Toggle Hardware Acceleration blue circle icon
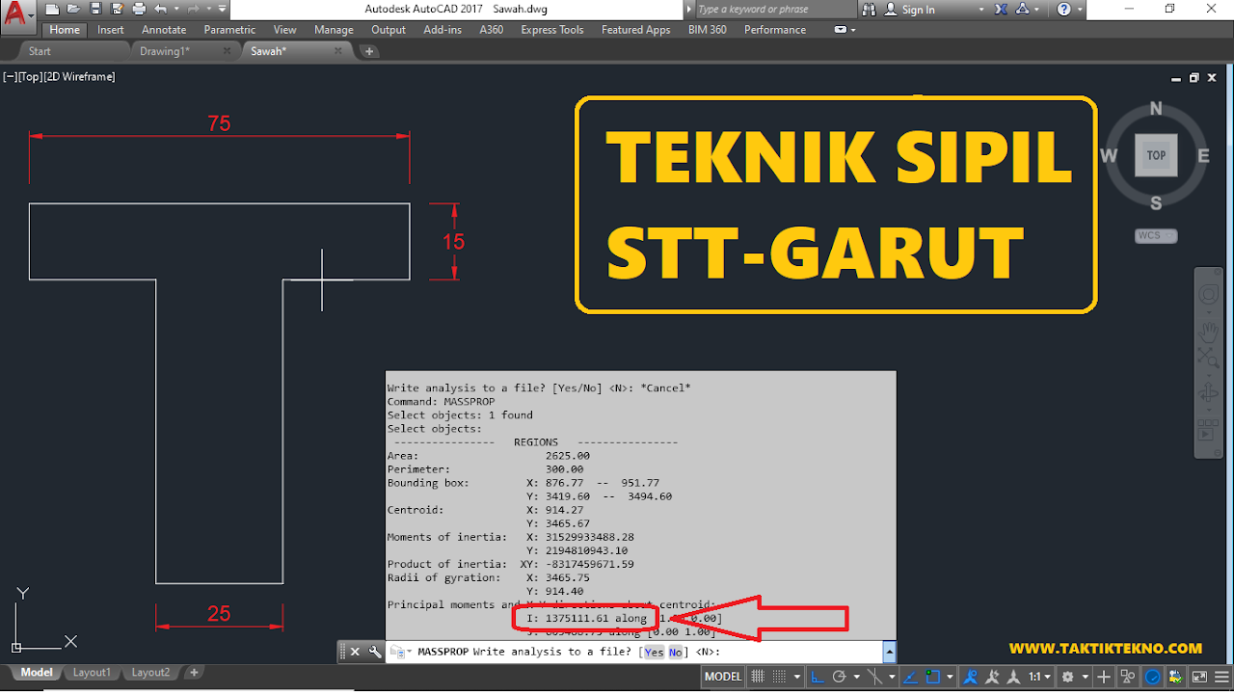 (1151, 677)
